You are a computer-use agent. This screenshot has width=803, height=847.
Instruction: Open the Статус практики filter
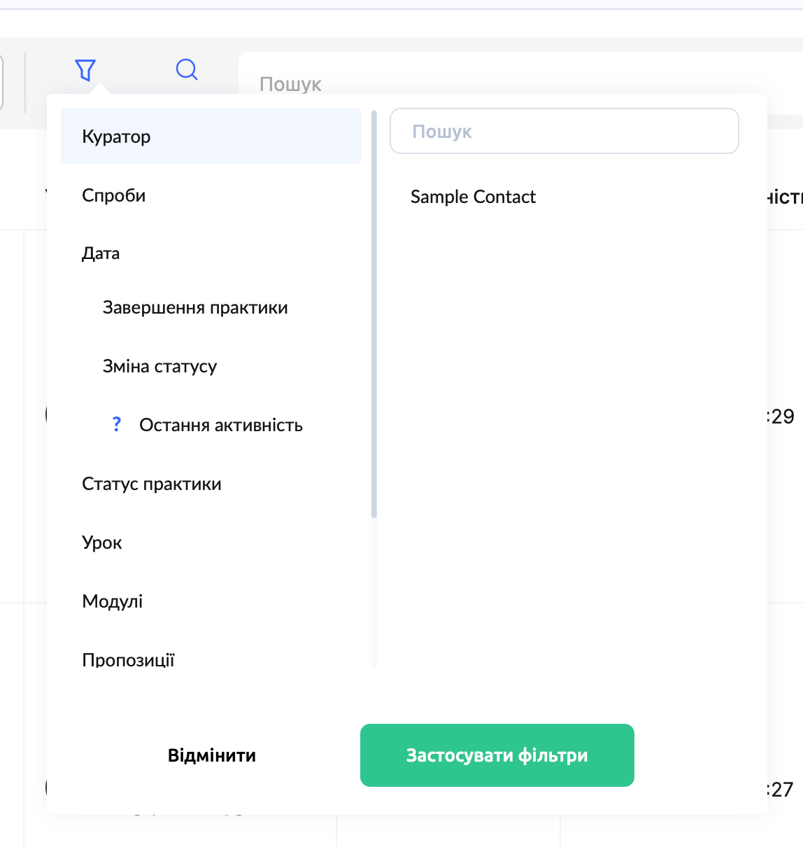(152, 484)
